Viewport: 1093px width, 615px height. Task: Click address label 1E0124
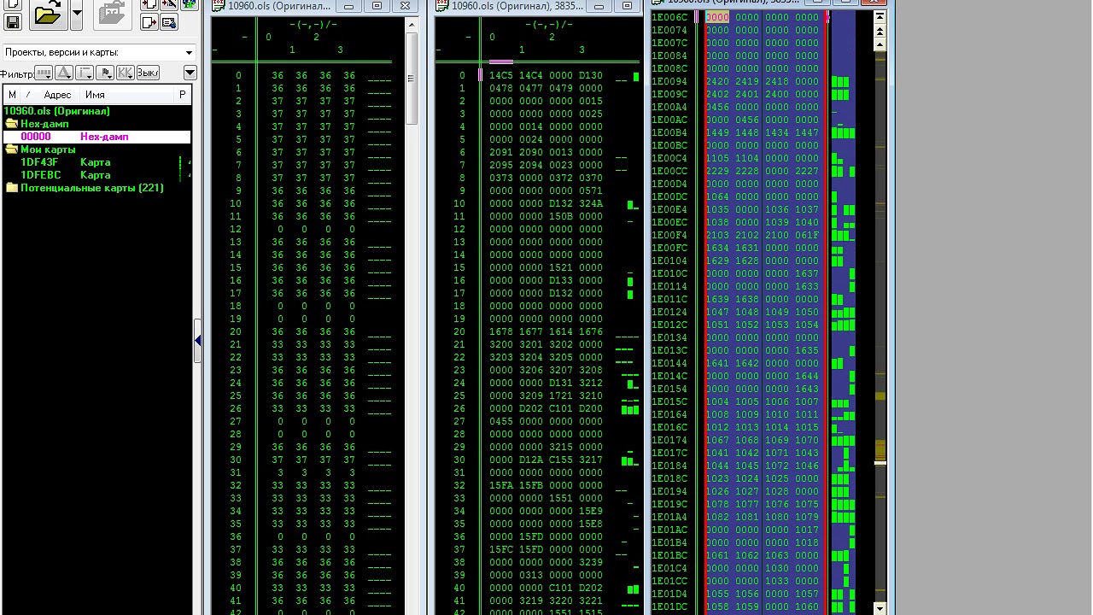(x=669, y=312)
